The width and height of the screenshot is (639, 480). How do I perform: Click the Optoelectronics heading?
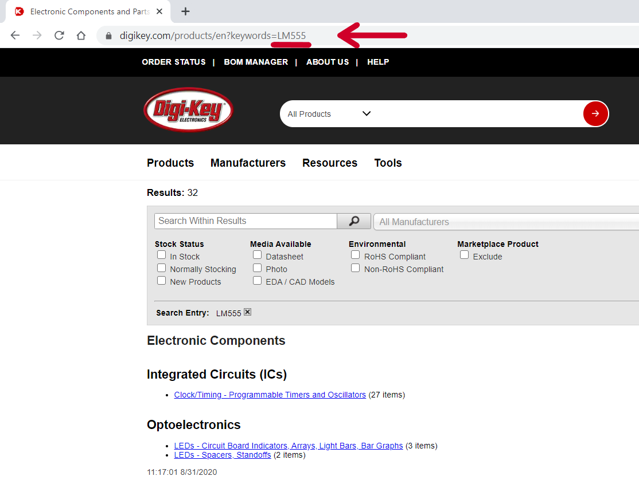193,424
